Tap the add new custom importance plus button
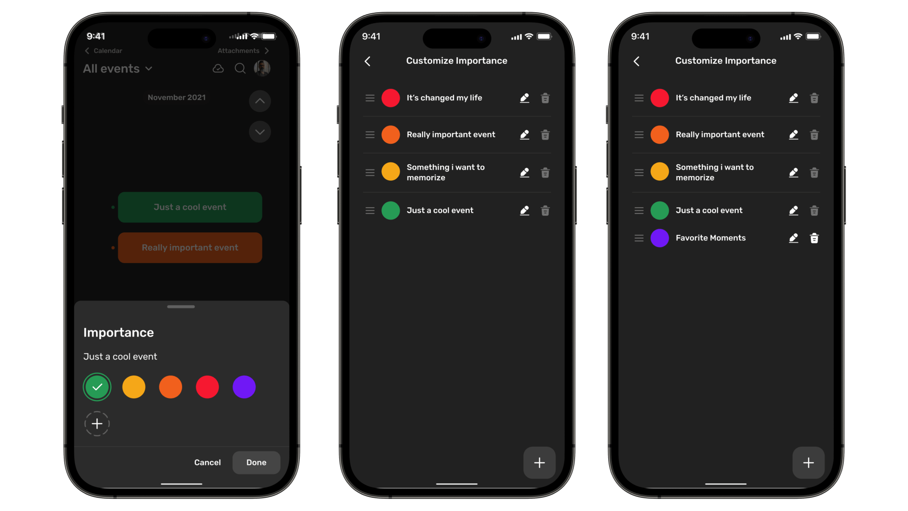Image resolution: width=908 pixels, height=511 pixels. point(96,423)
